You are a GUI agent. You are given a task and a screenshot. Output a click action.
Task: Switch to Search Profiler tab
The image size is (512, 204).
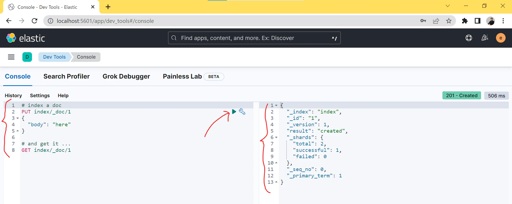(x=67, y=76)
